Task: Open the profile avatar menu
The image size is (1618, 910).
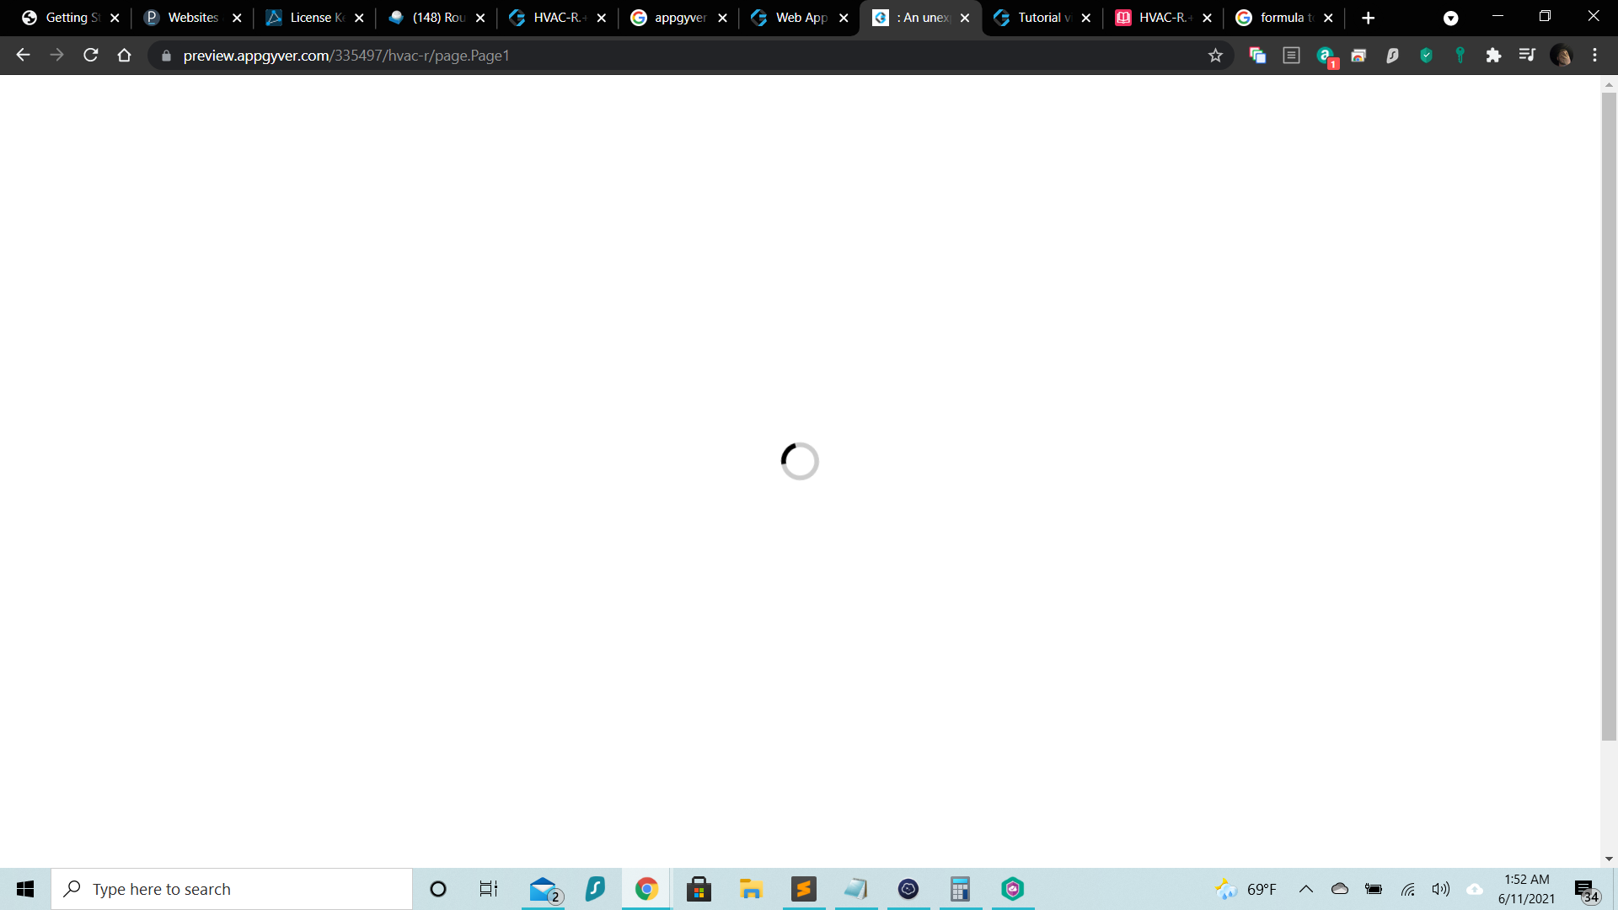Action: click(x=1561, y=56)
